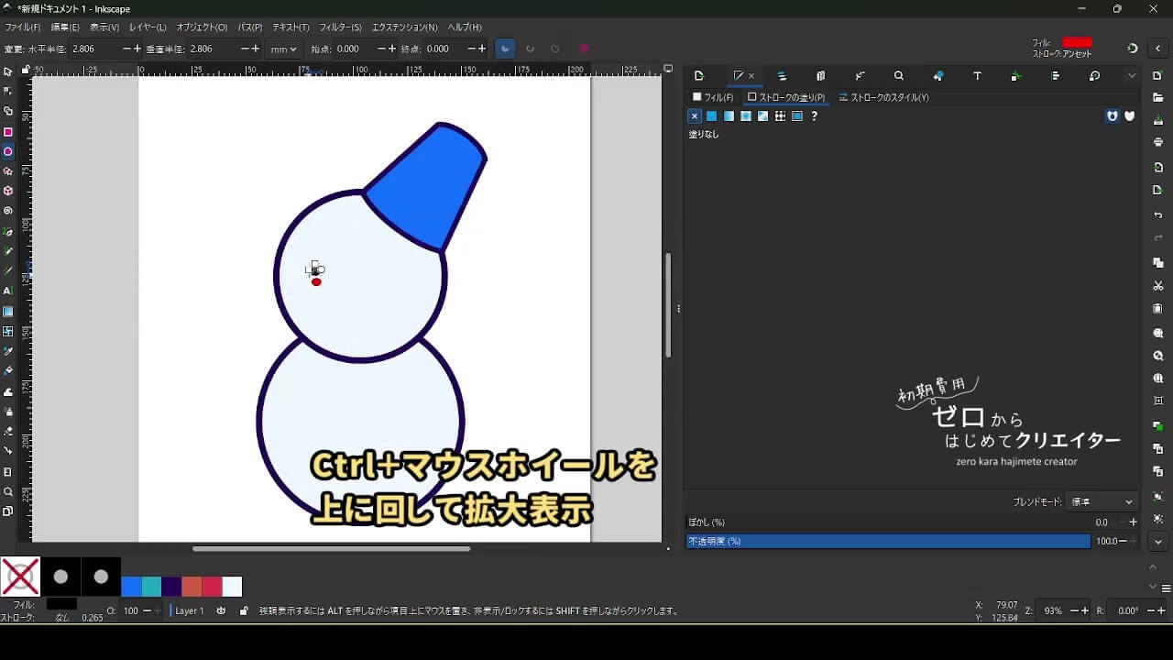The width and height of the screenshot is (1173, 660).
Task: Select the Spiral tool
Action: (8, 211)
